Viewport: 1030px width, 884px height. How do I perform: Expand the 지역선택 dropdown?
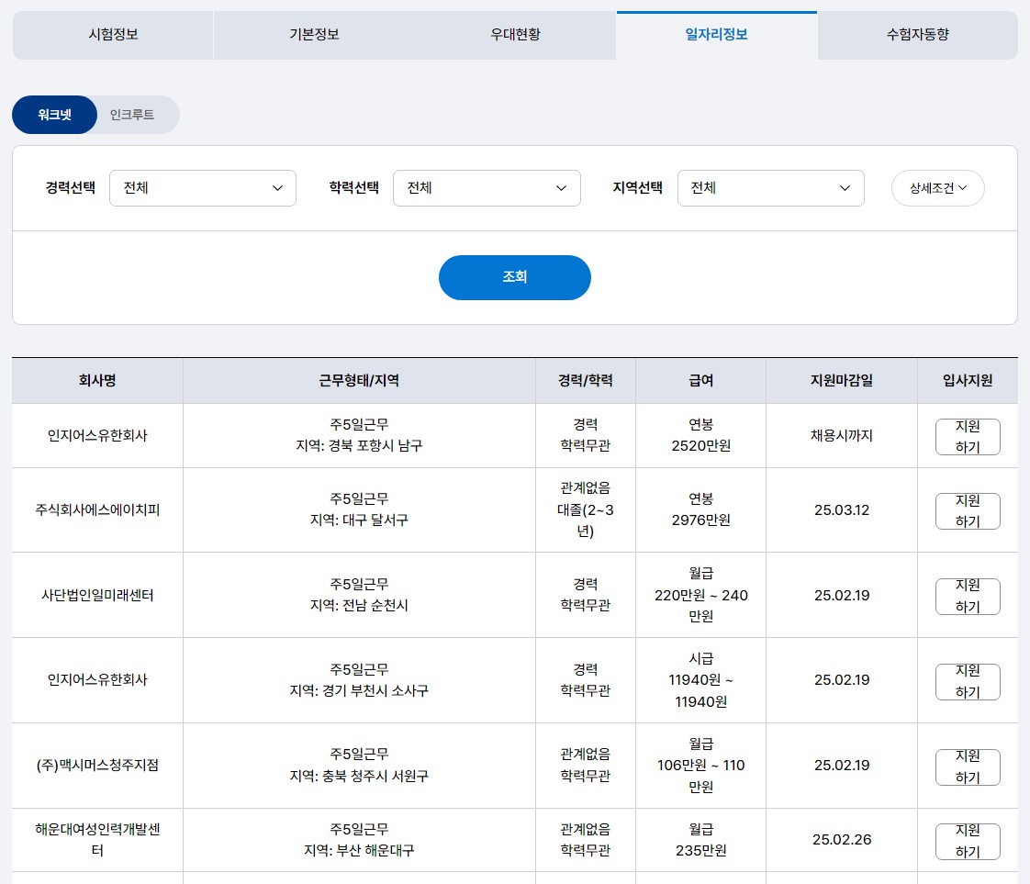pos(770,187)
